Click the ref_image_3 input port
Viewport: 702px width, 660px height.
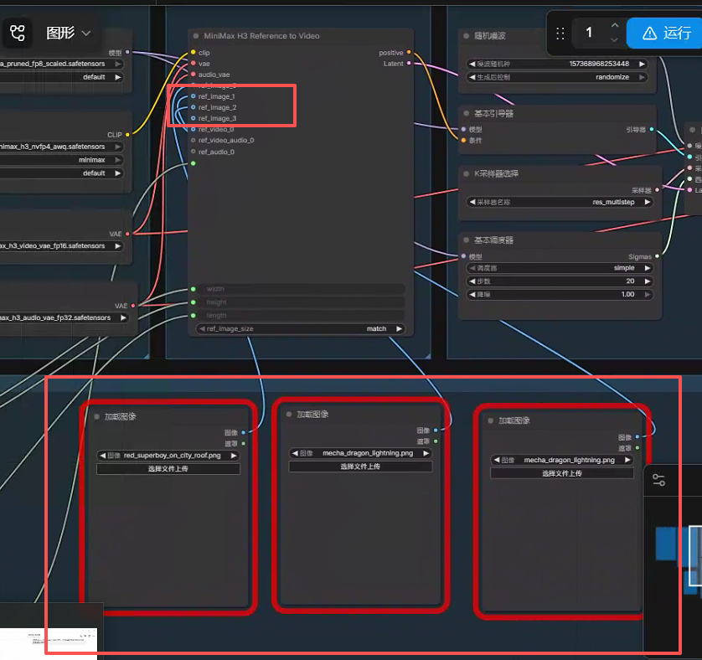pos(194,118)
